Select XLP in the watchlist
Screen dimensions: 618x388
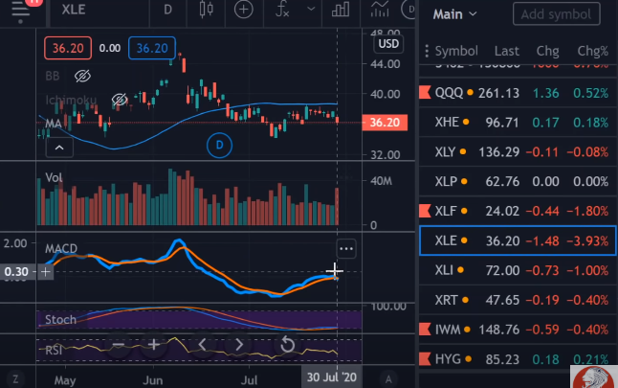518,182
